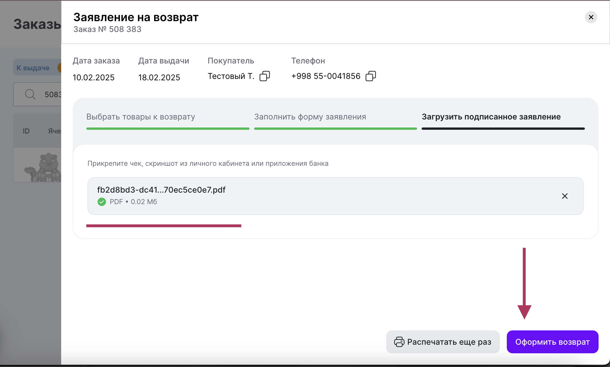Select 'Загрузить подписанное заявление' step

491,117
